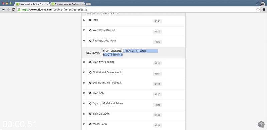This screenshot has height=130, width=267.
Task: Open Websites + Servers lecture
Action: click(x=104, y=30)
